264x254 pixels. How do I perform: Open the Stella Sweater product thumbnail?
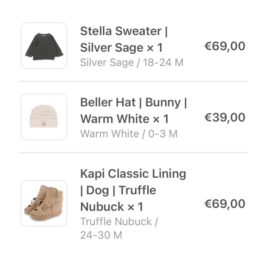click(x=44, y=45)
